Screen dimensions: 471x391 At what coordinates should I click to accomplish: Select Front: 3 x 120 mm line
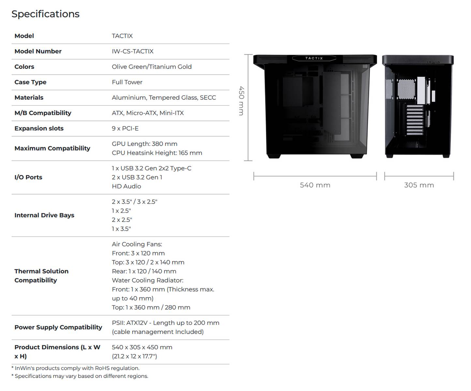[138, 253]
